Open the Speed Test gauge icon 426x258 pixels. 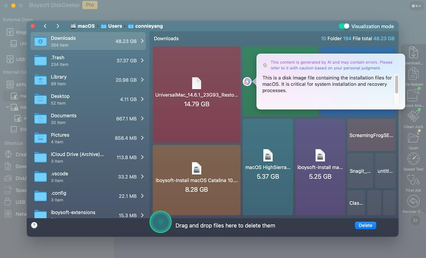tap(413, 159)
